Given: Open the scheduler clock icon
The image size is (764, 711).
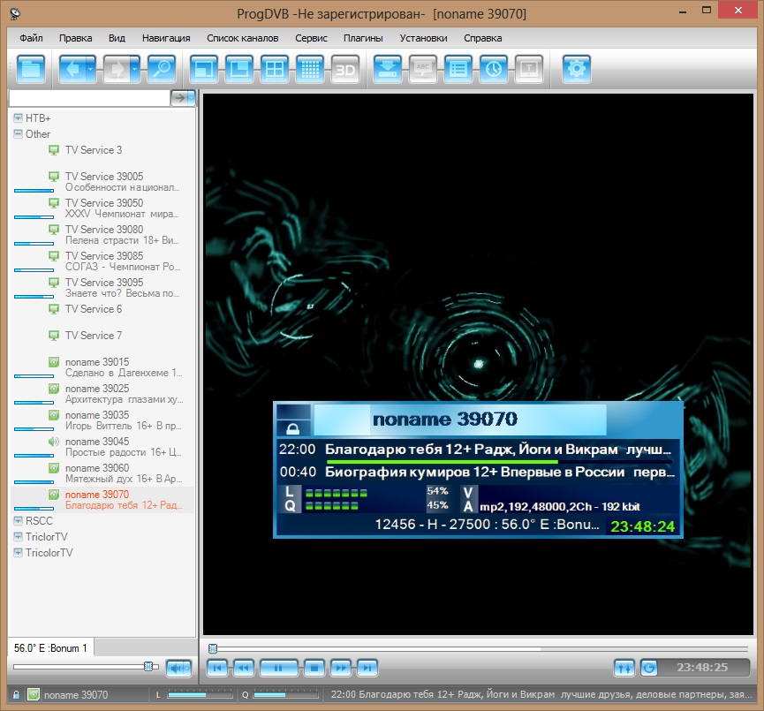Looking at the screenshot, I should [x=494, y=69].
